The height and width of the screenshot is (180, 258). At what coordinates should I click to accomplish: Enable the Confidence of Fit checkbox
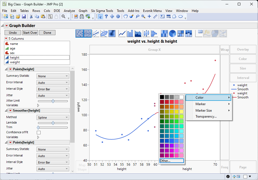[x=39, y=132]
